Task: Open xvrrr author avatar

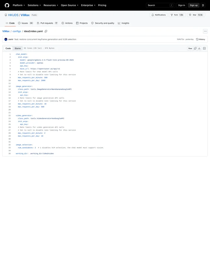Action: click(6, 39)
